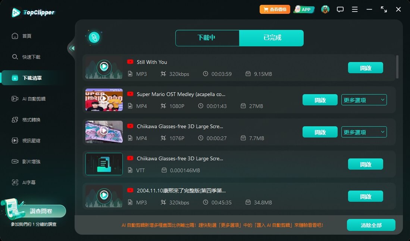Switch to the 已完成 tab
The width and height of the screenshot is (410, 241).
pyautogui.click(x=272, y=38)
